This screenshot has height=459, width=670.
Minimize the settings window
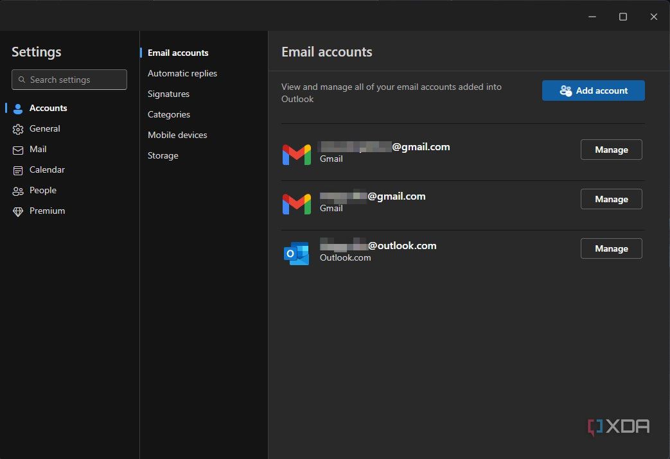(x=592, y=17)
